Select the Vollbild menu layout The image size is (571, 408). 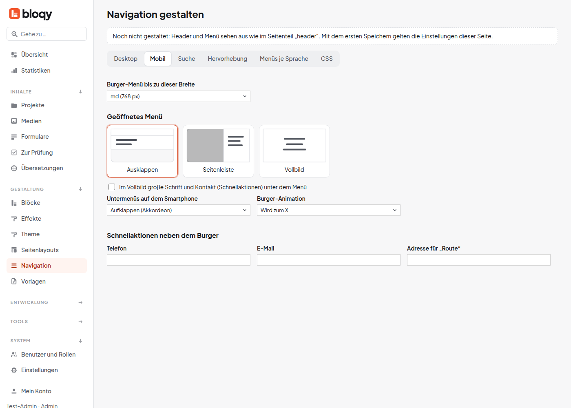(294, 151)
